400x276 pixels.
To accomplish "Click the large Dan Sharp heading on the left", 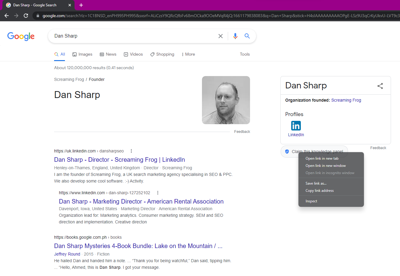I will (x=77, y=95).
